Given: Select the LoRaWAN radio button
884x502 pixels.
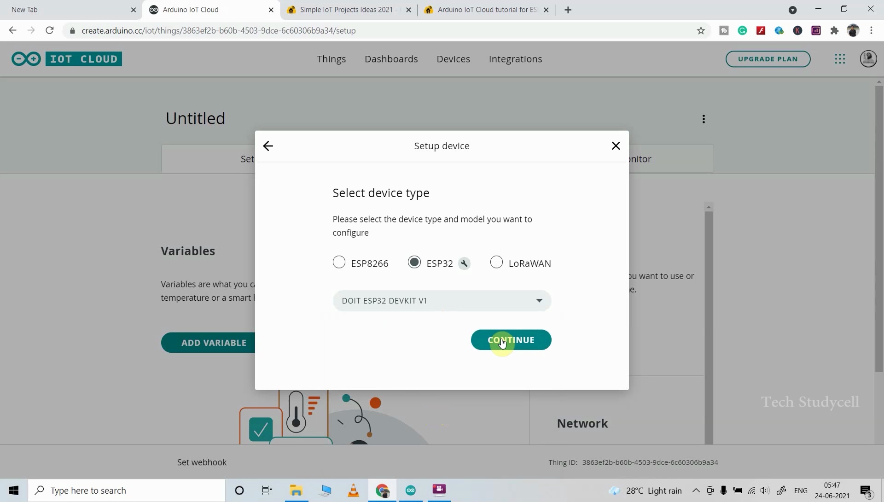Looking at the screenshot, I should point(496,263).
